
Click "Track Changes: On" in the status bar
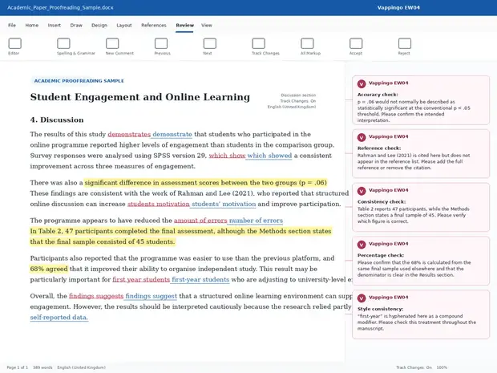[414, 367]
